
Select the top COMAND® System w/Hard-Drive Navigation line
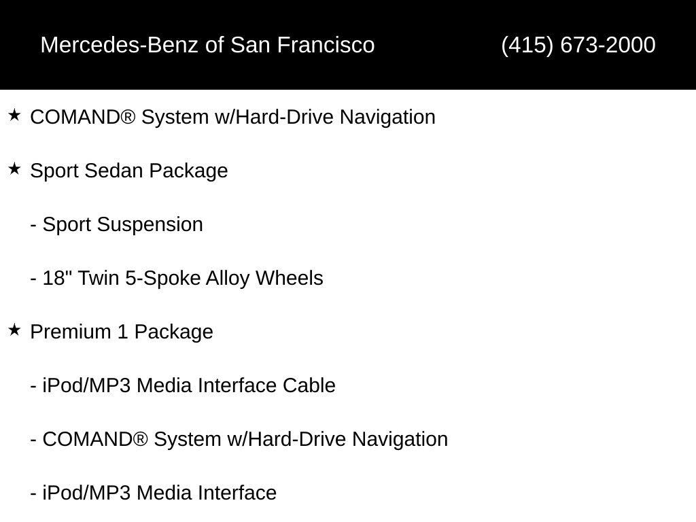click(232, 117)
